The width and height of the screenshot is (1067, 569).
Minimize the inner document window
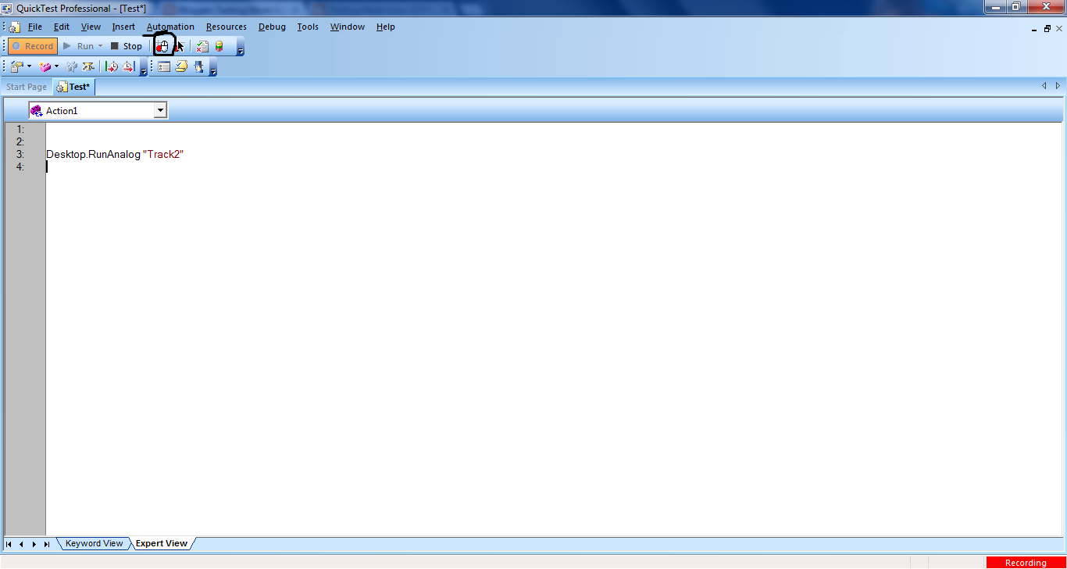pyautogui.click(x=1033, y=28)
